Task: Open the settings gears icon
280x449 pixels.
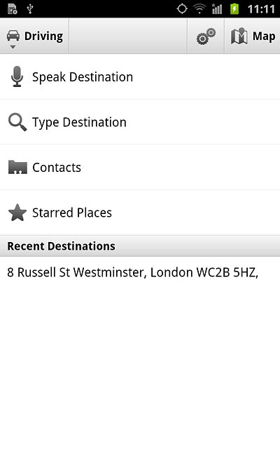Action: tap(206, 36)
